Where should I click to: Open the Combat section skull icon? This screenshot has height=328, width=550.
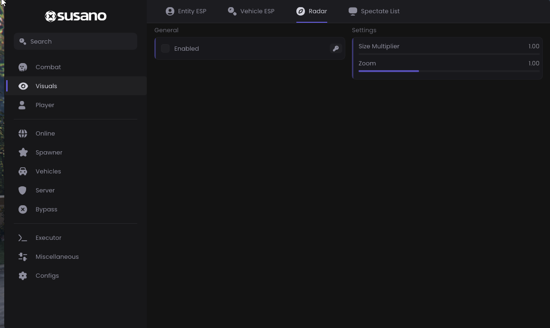coord(23,67)
